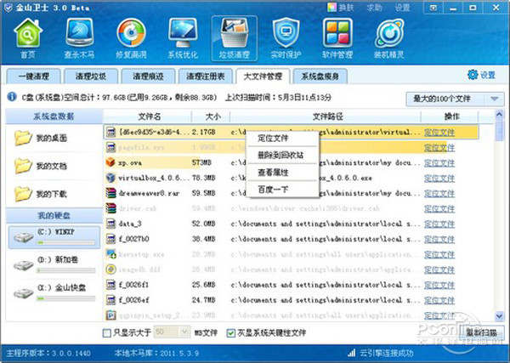Toggle the 只显示大于 checkbox
Screen dimensions: 510x363
(x=107, y=332)
